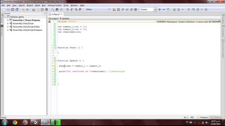Click the blue plus icon beside Solution combo

coord(160,9)
